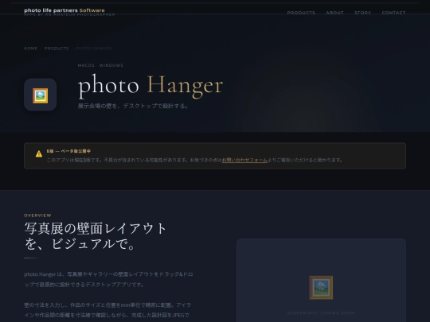Open the お問い合わせフォーム link in beta notice
This screenshot has height=322, width=430.
[244, 160]
